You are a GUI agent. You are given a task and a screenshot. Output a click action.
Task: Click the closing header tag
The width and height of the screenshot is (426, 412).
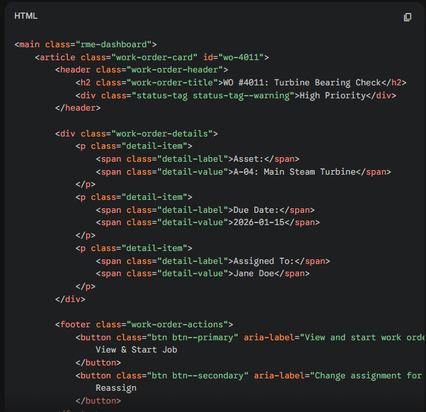click(x=78, y=108)
